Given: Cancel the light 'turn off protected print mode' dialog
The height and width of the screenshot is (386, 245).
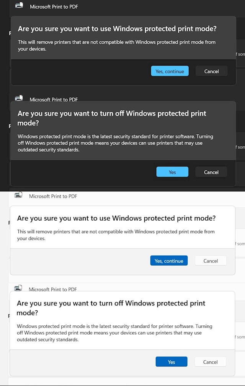Looking at the screenshot, I should [x=210, y=362].
